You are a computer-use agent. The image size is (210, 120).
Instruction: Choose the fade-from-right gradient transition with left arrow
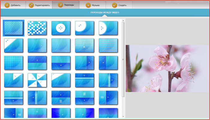coord(37,45)
